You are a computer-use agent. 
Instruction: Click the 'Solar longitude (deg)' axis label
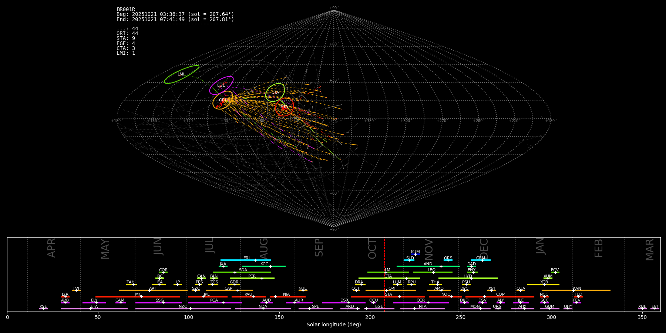334,325
